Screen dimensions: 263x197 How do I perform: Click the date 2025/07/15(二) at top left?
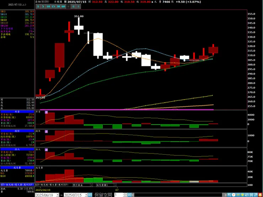[17, 5]
